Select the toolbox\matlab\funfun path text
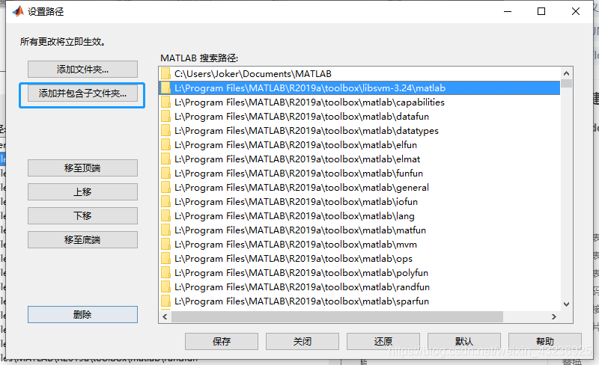 pos(299,174)
